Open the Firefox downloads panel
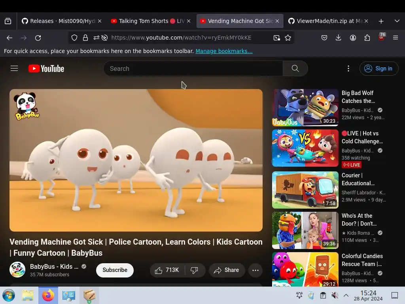Screen dimensions: 405x304 [x=339, y=38]
